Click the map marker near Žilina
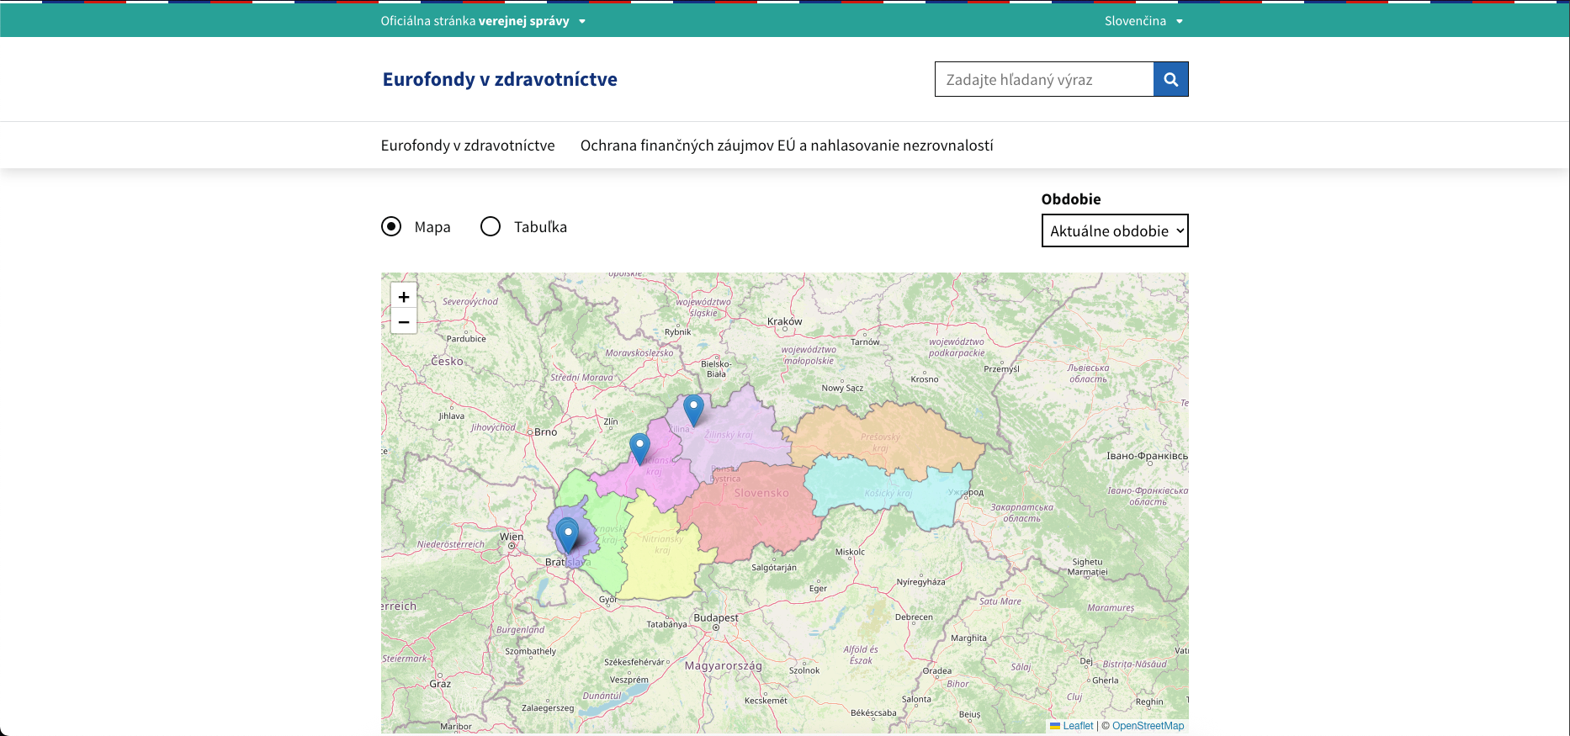Screen dimensions: 1570x736 (693, 410)
